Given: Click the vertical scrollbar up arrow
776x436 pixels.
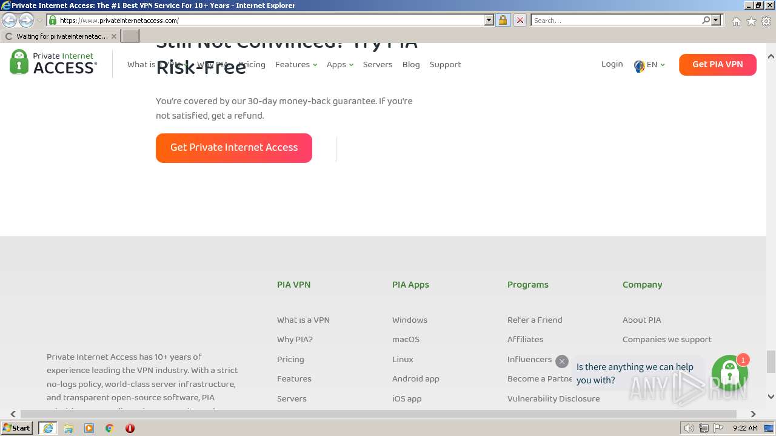Looking at the screenshot, I should click(x=771, y=56).
